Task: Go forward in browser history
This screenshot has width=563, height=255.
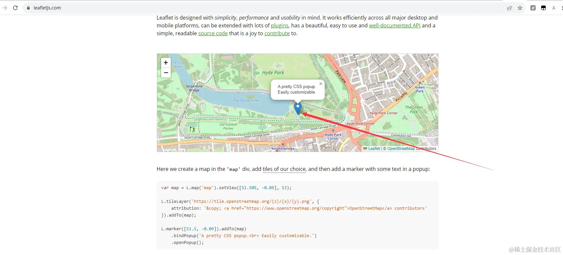Action: [5, 8]
